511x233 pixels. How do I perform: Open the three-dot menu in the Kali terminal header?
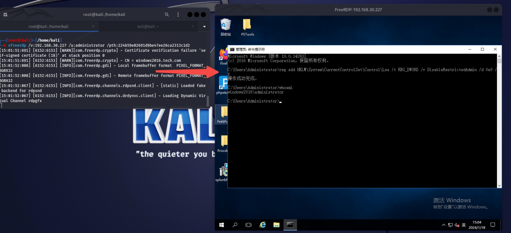178,14
